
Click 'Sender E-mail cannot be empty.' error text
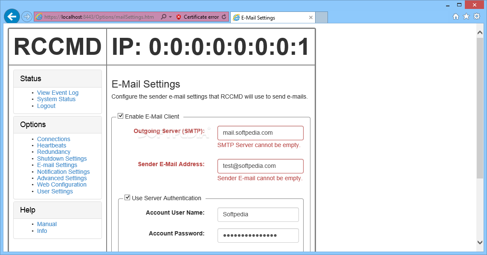coord(260,178)
